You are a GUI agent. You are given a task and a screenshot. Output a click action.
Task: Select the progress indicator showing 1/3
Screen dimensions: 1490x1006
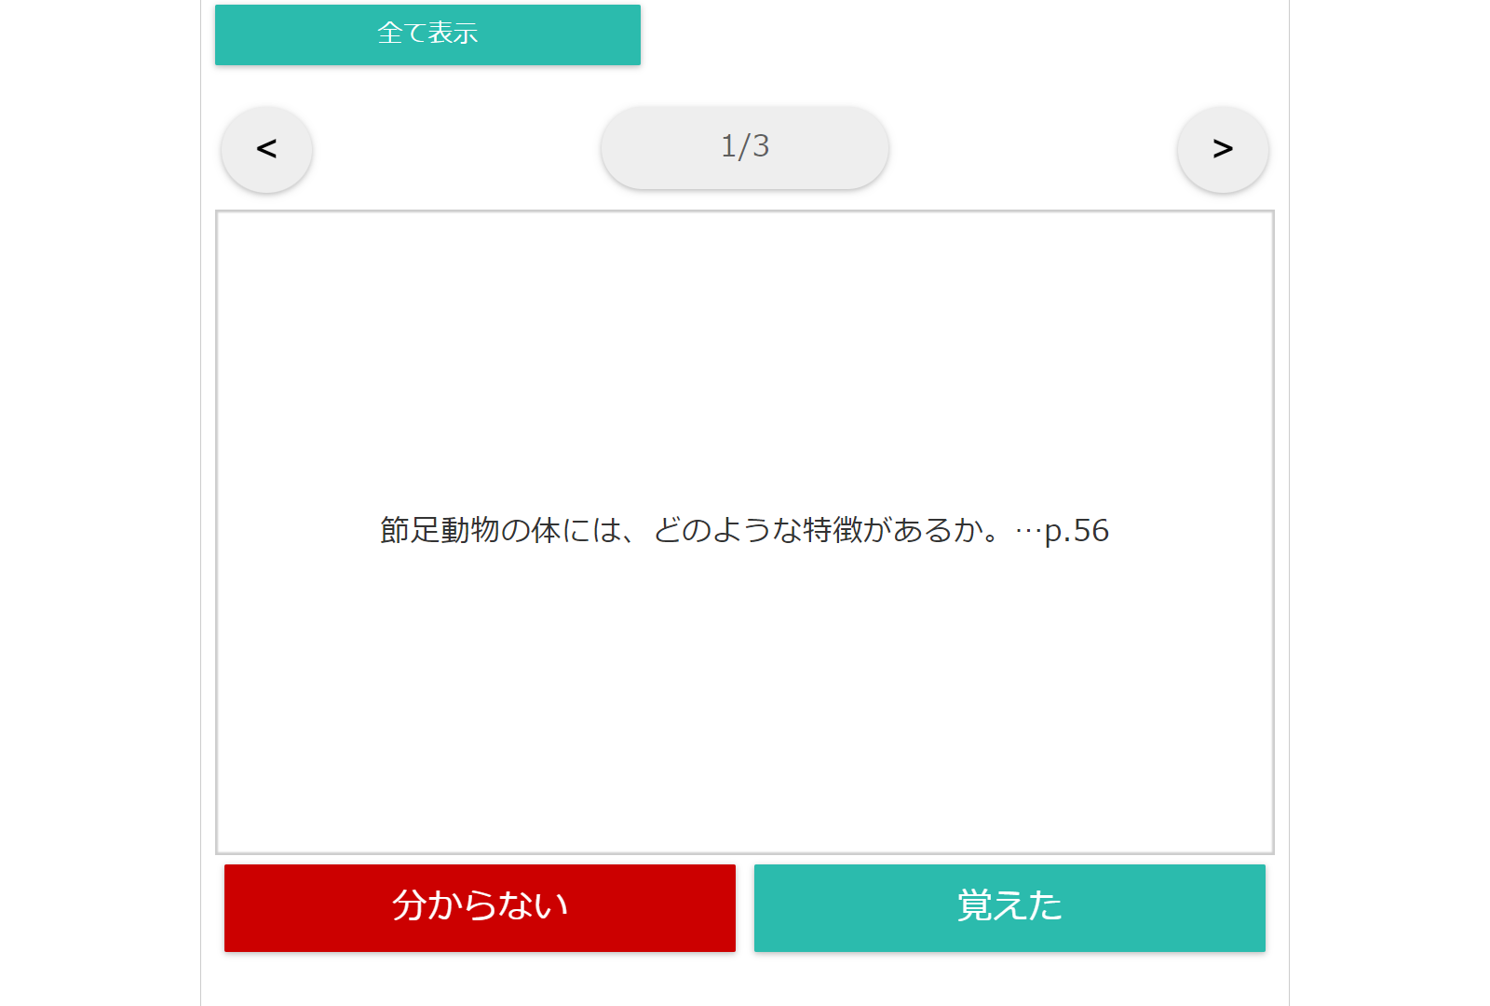tap(745, 147)
